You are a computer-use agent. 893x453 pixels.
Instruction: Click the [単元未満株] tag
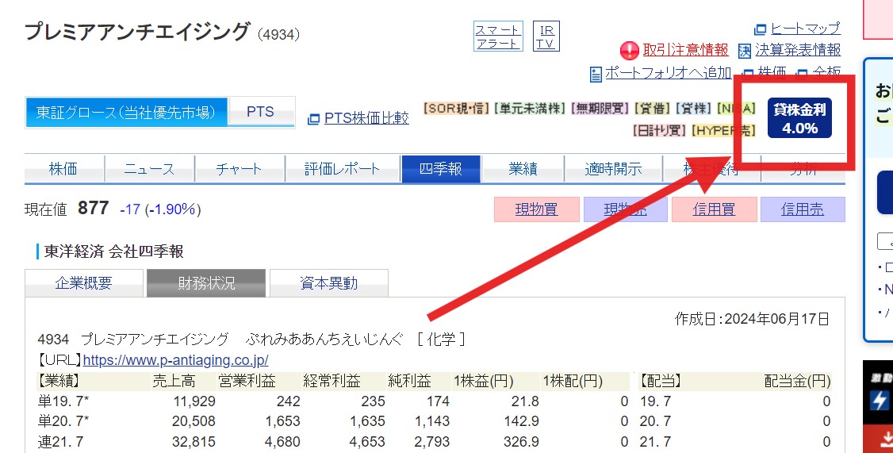(x=531, y=108)
